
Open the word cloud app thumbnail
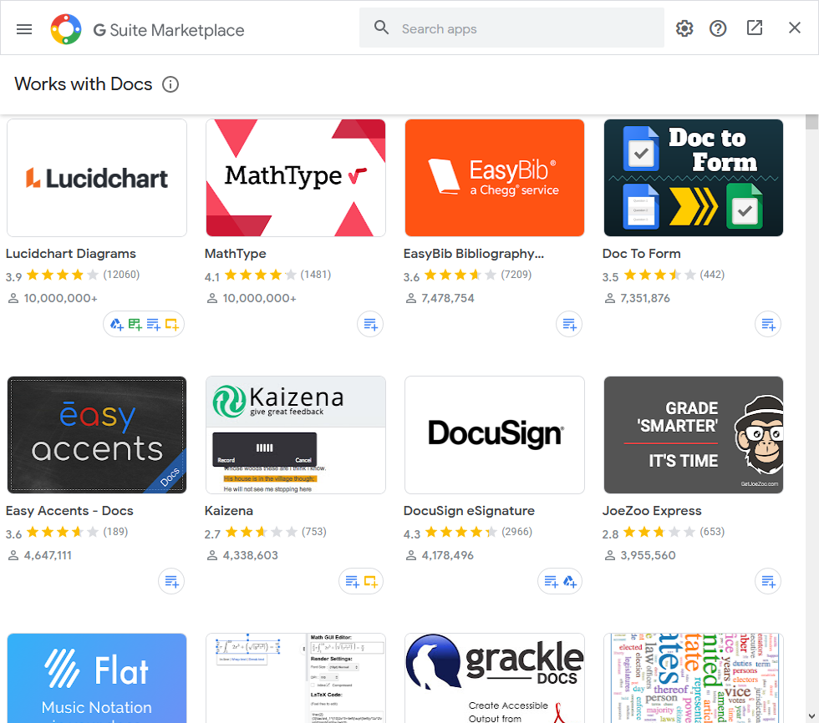pyautogui.click(x=694, y=678)
